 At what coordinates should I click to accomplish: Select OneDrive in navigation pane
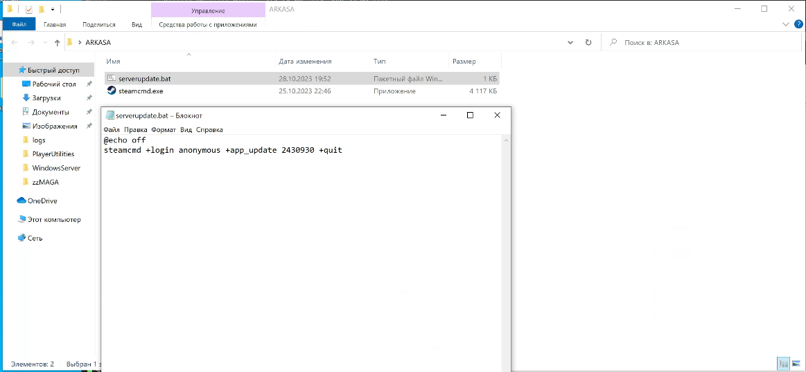42,201
